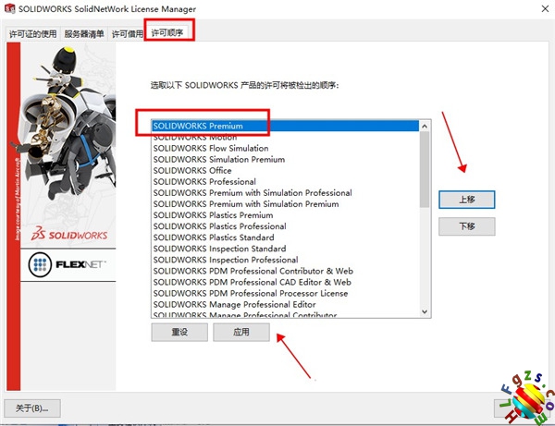Viewport: 555px width, 426px height.
Task: Select SOLIDWORKS Professional entry
Action: (x=286, y=182)
